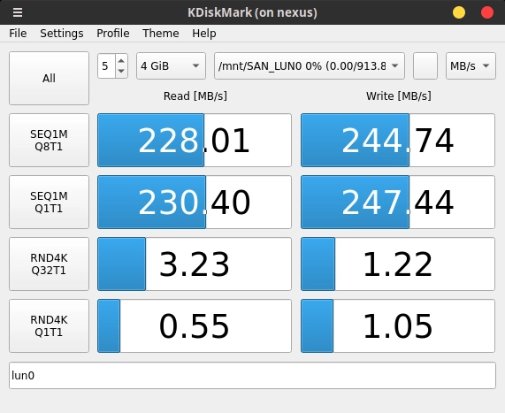Decrease the loop count with down arrow
The width and height of the screenshot is (505, 413).
coord(121,71)
